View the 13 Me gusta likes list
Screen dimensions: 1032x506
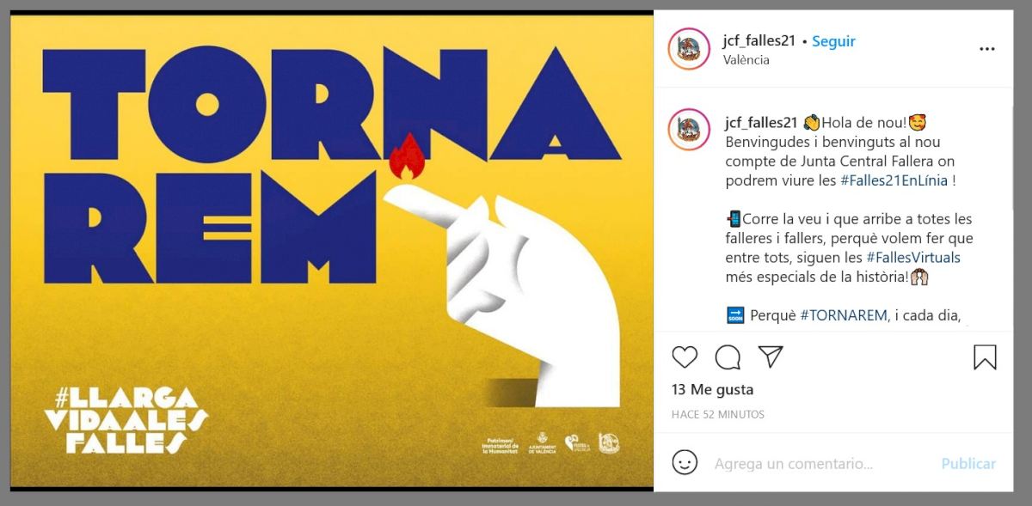(x=712, y=389)
